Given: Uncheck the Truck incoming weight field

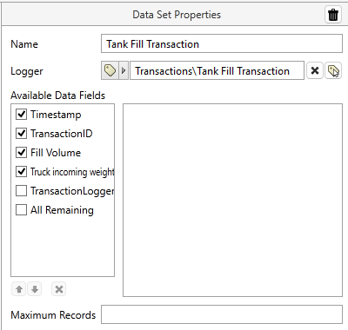Looking at the screenshot, I should [x=21, y=172].
